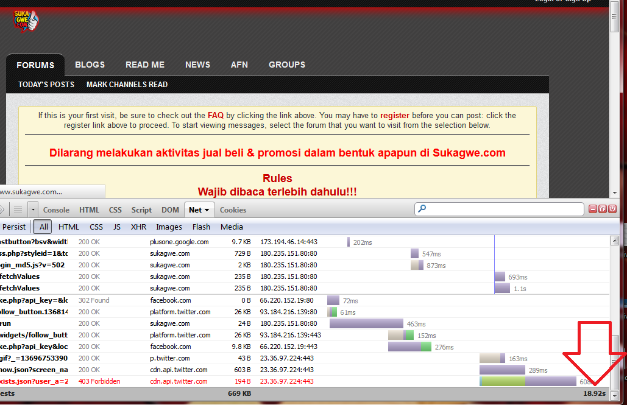Click the '403 Forbidden' status in red
627x405 pixels.
pyautogui.click(x=99, y=381)
